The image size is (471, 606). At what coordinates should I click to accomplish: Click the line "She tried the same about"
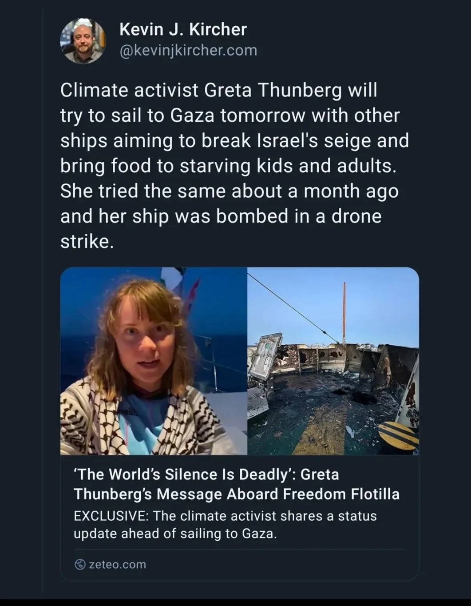pyautogui.click(x=229, y=191)
